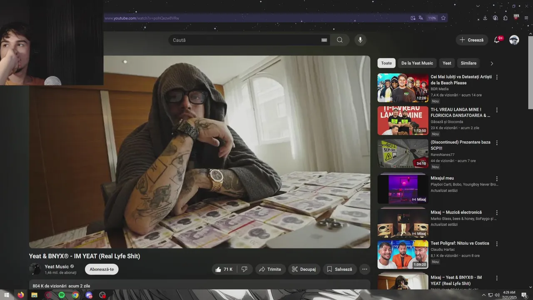Open more actions three-dot button under video
Image resolution: width=533 pixels, height=300 pixels.
click(x=365, y=269)
